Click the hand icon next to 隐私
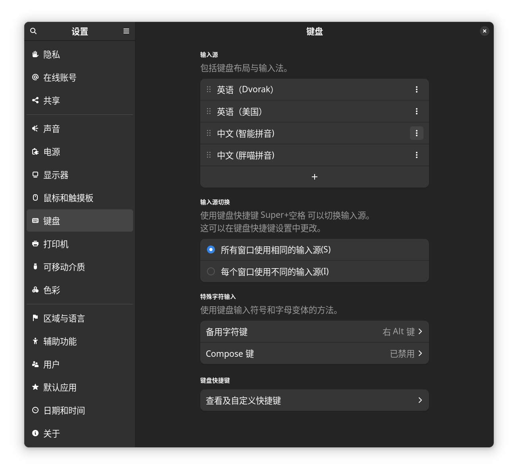Screen dimensions: 518x474 (35, 54)
